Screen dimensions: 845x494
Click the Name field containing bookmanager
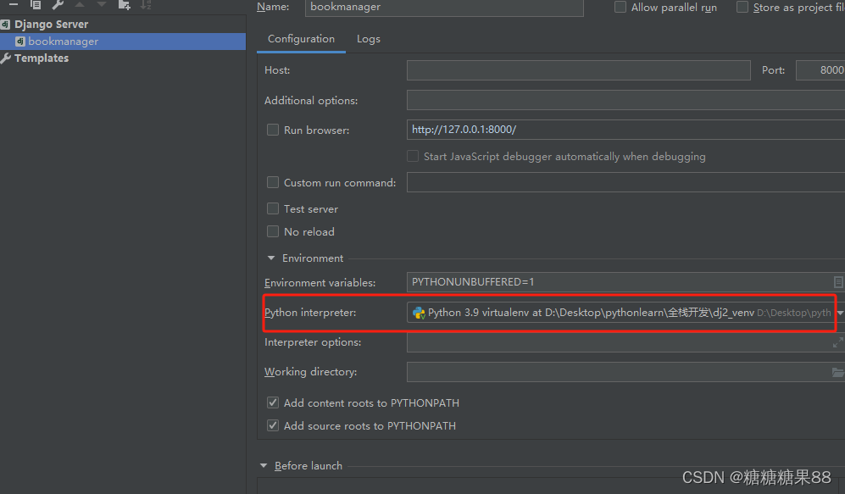[444, 8]
